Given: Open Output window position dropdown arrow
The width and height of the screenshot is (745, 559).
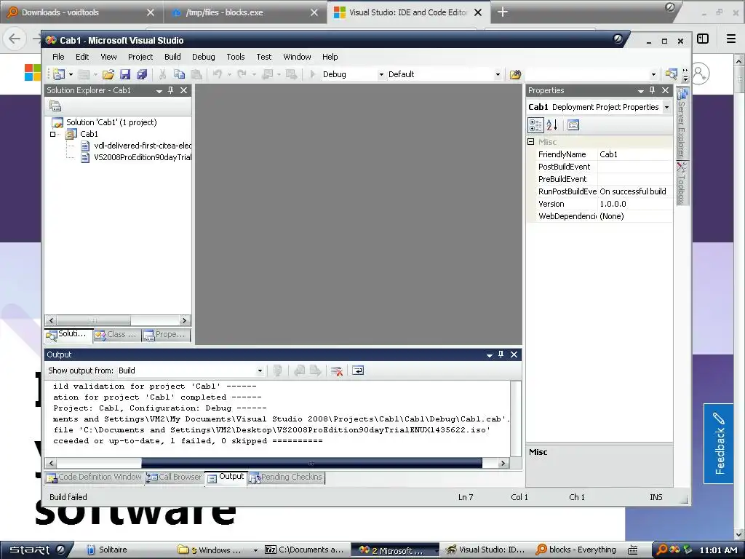Looking at the screenshot, I should coord(490,355).
